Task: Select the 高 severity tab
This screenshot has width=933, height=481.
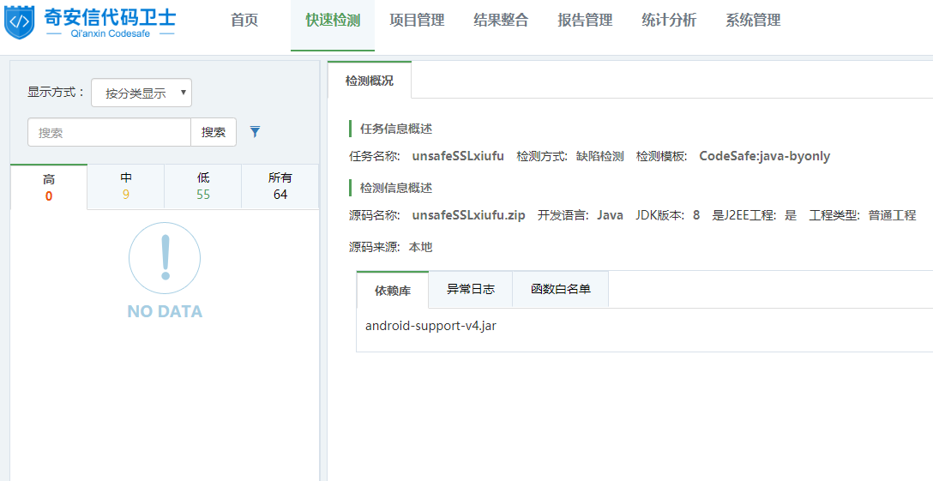Action: (x=49, y=186)
